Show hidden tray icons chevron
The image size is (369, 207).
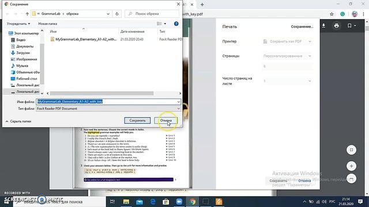click(304, 202)
